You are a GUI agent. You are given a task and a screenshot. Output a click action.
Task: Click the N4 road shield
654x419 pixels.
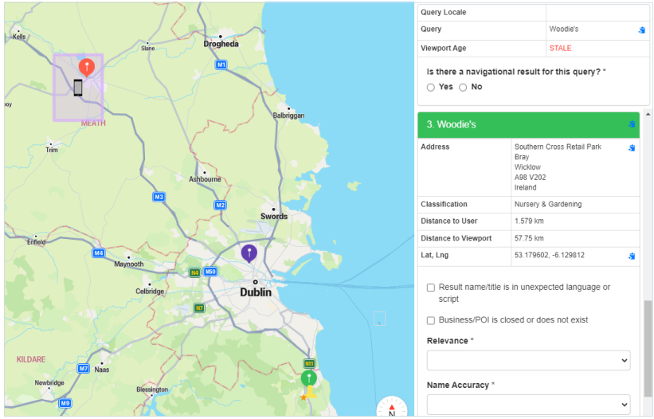pos(195,272)
